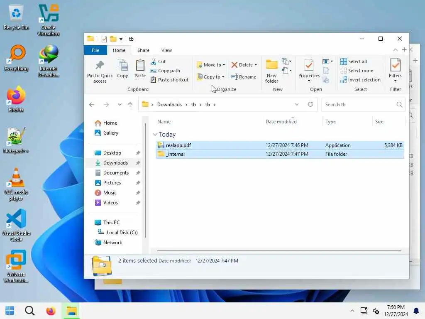Open the Windows Start menu
Screen dimensions: 425x319
(10, 311)
